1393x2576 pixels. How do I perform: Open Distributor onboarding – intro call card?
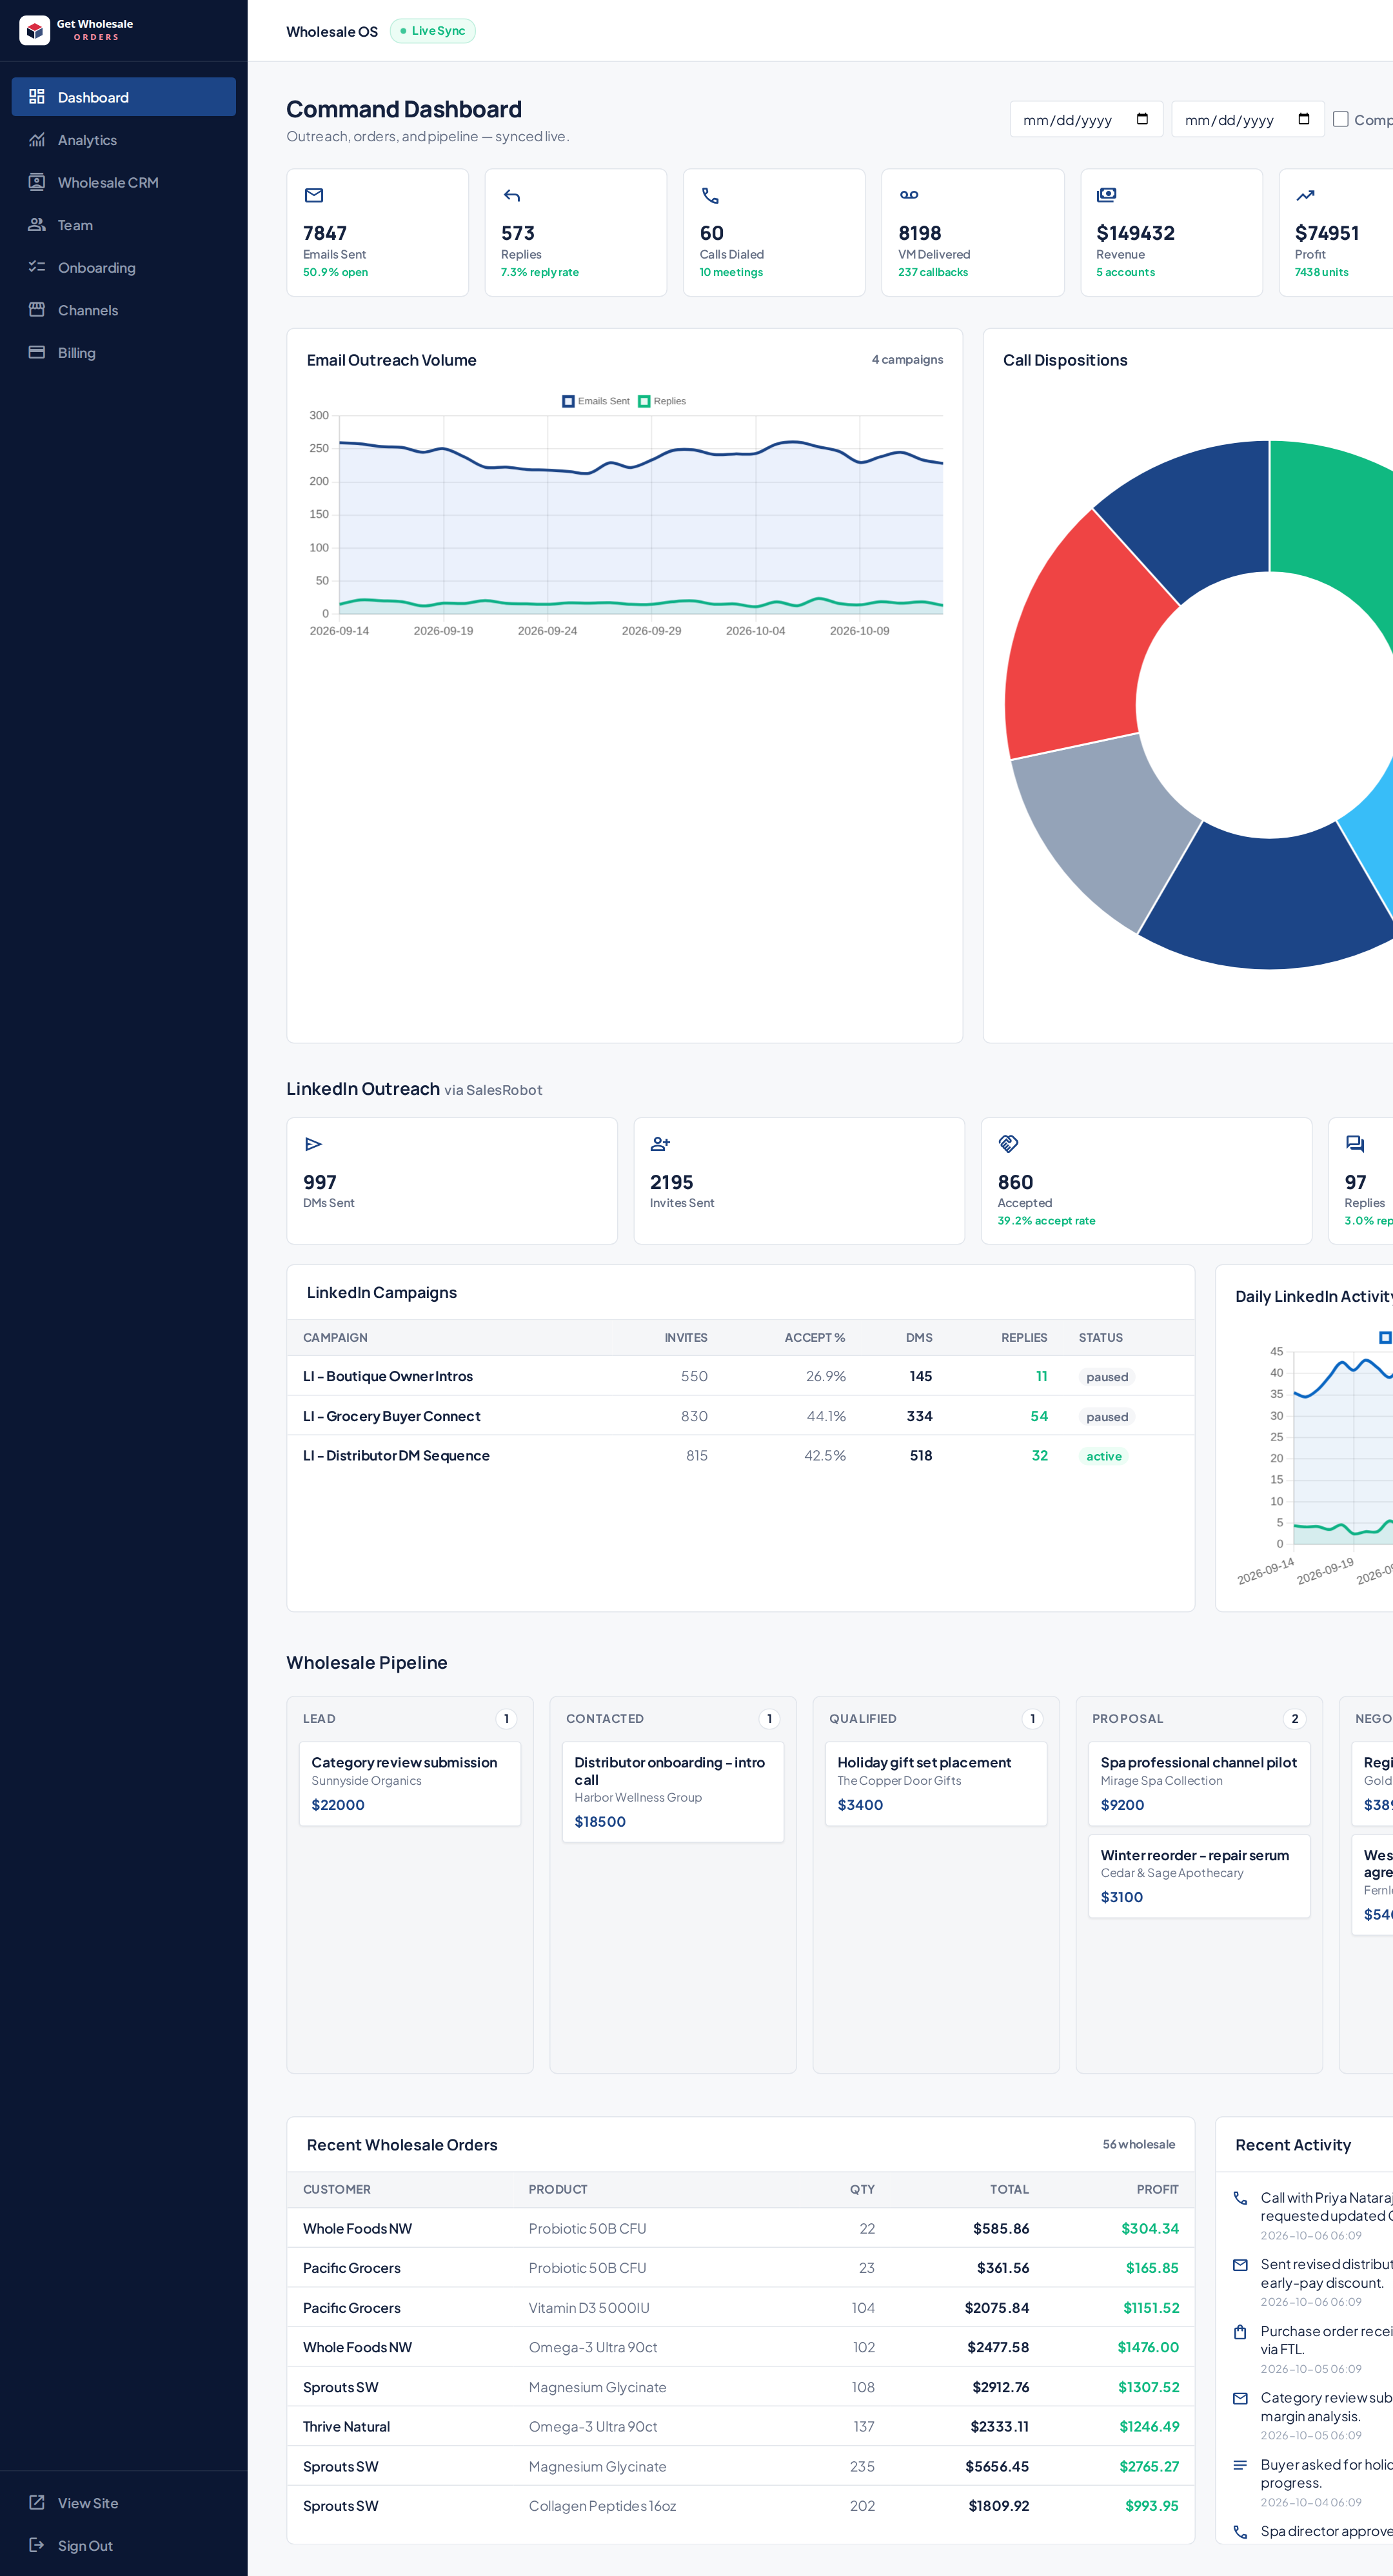pyautogui.click(x=673, y=1792)
